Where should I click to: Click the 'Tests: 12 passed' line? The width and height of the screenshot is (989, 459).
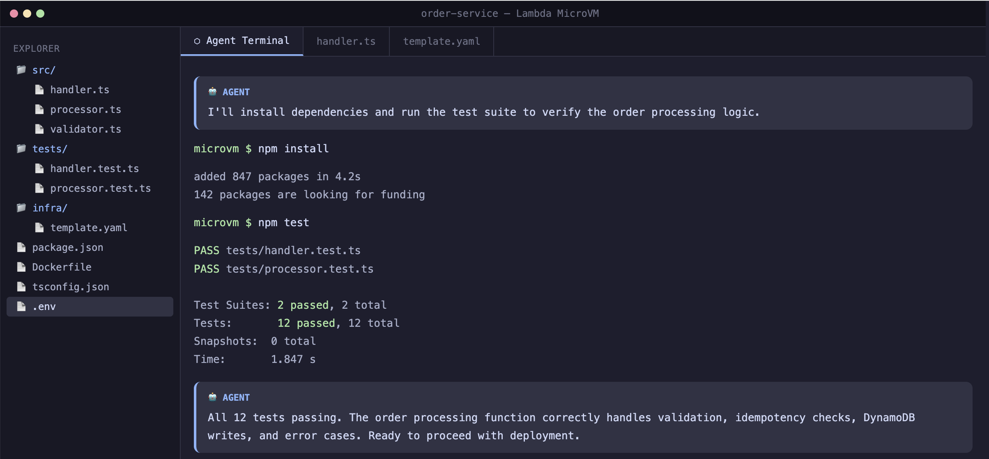click(x=297, y=323)
